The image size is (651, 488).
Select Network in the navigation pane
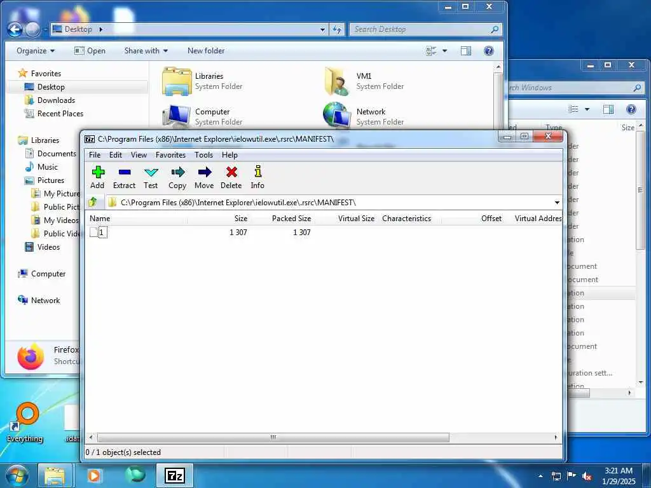coord(45,300)
